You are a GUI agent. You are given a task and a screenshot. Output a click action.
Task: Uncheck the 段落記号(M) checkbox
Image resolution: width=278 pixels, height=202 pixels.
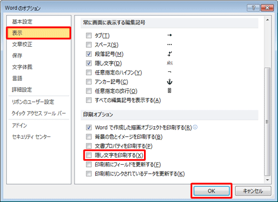[x=89, y=54]
